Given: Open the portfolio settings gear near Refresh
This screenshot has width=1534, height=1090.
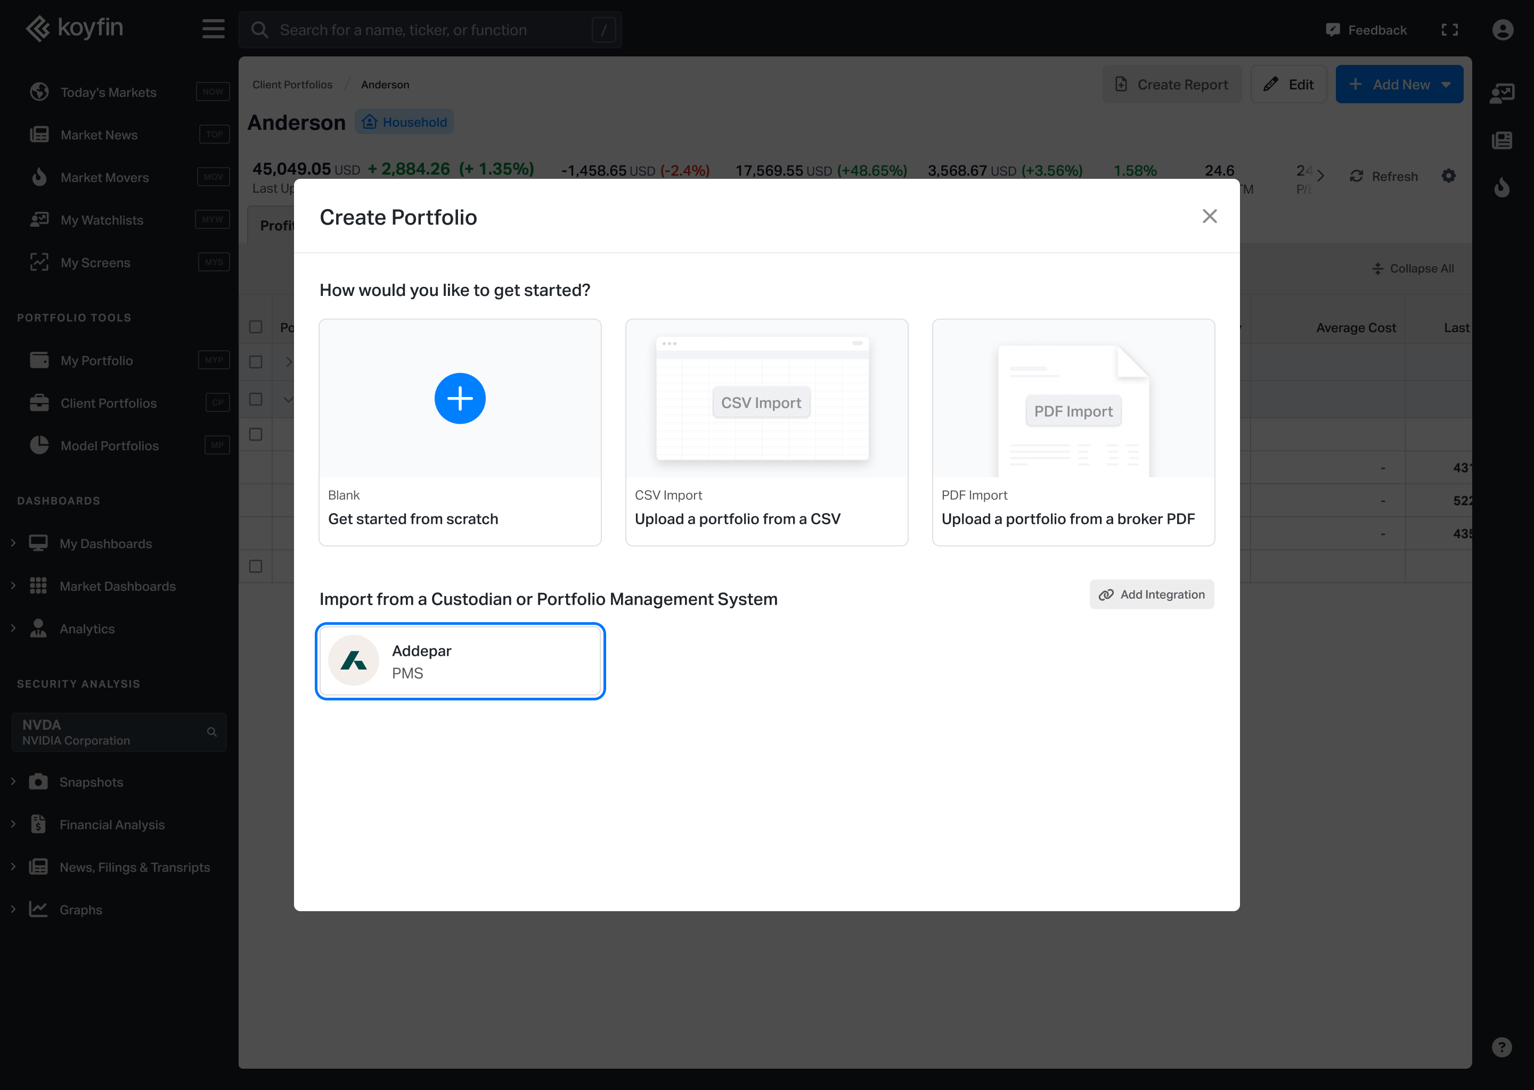Looking at the screenshot, I should 1449,176.
